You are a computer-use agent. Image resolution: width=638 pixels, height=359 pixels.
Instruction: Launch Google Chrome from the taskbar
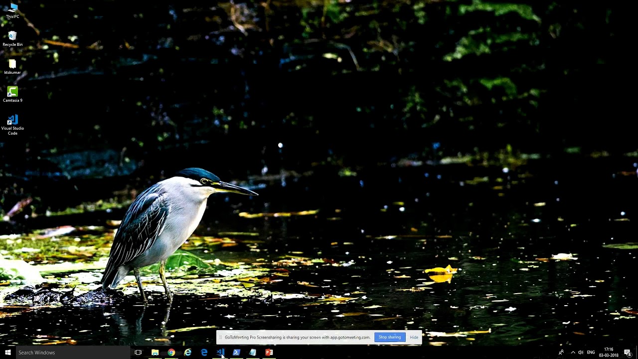(x=171, y=353)
